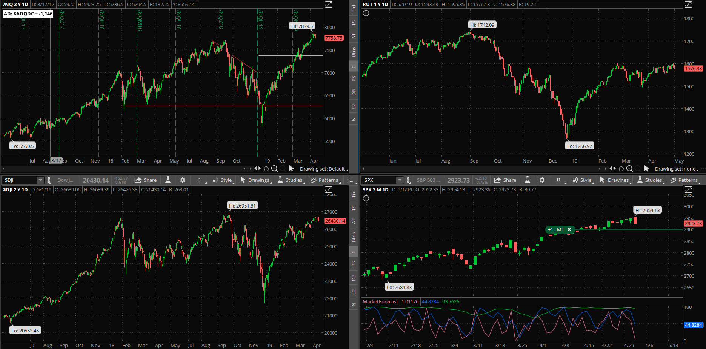Open chart settings gear in SPX toolbar
The image size is (706, 349).
tap(542, 180)
